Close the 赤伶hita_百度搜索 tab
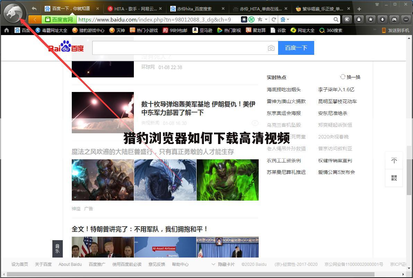 pyautogui.click(x=223, y=9)
